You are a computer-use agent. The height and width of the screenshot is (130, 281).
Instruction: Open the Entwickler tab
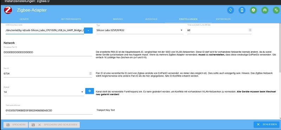(223, 19)
